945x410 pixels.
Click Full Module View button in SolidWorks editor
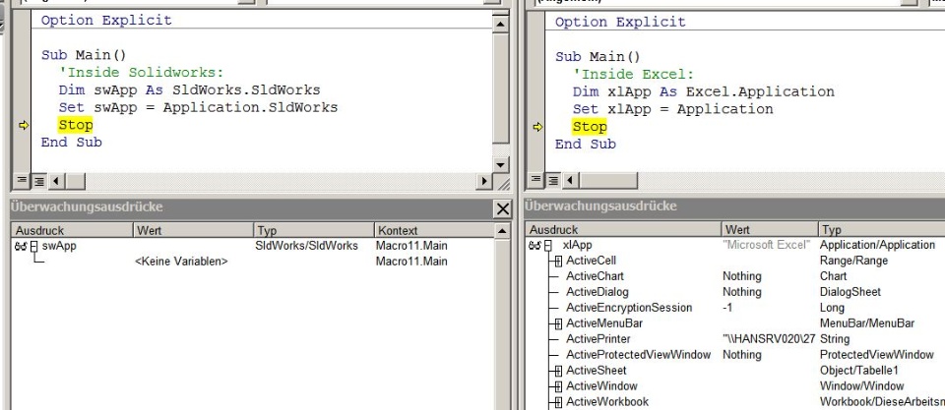click(38, 180)
